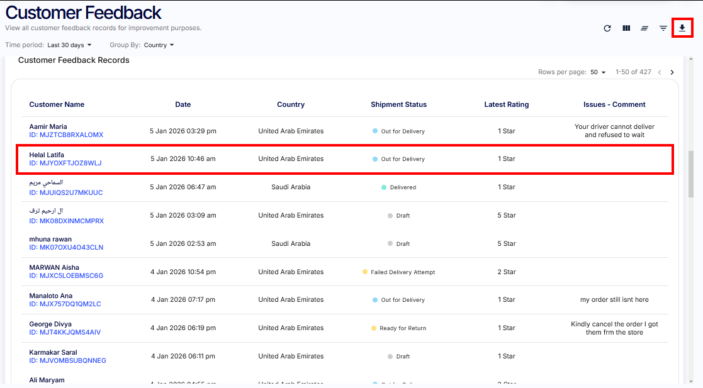Open ID link MJYOXFTJOZ8WLJ for Helal Latifa
The width and height of the screenshot is (703, 388).
[65, 164]
